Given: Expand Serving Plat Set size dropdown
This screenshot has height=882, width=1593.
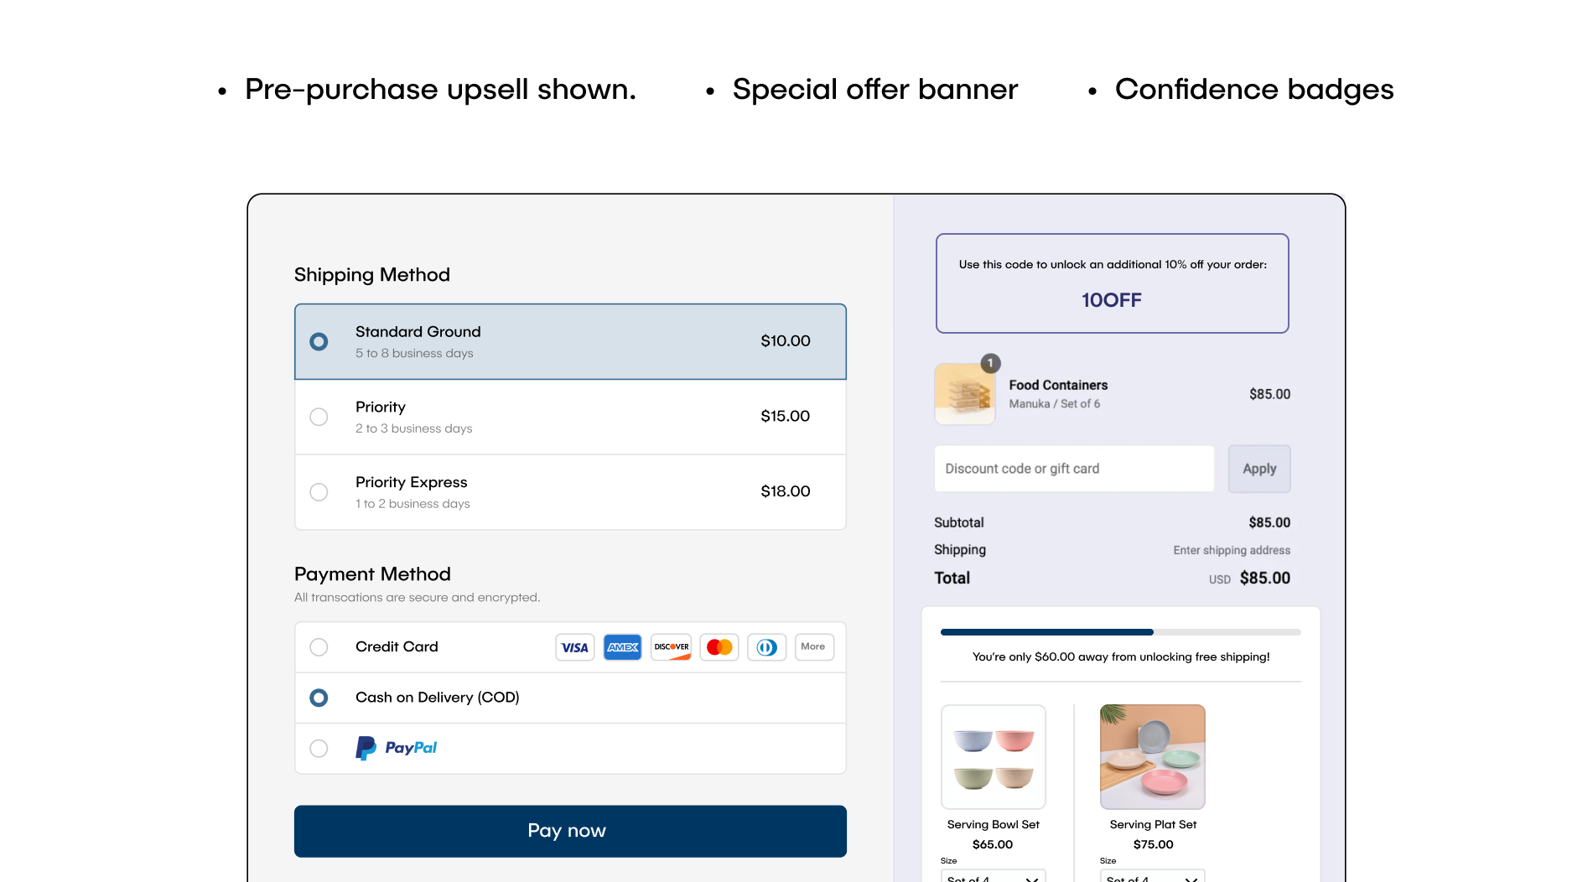Looking at the screenshot, I should [1153, 876].
